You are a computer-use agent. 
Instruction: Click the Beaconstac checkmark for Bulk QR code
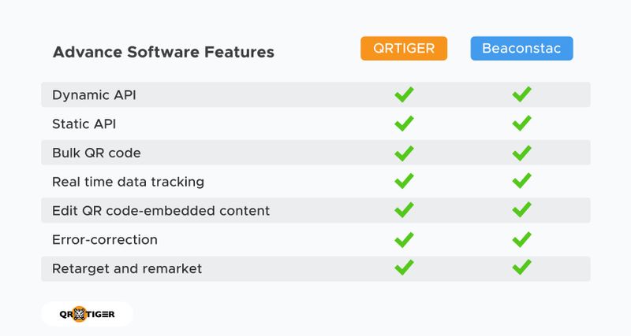pyautogui.click(x=521, y=153)
